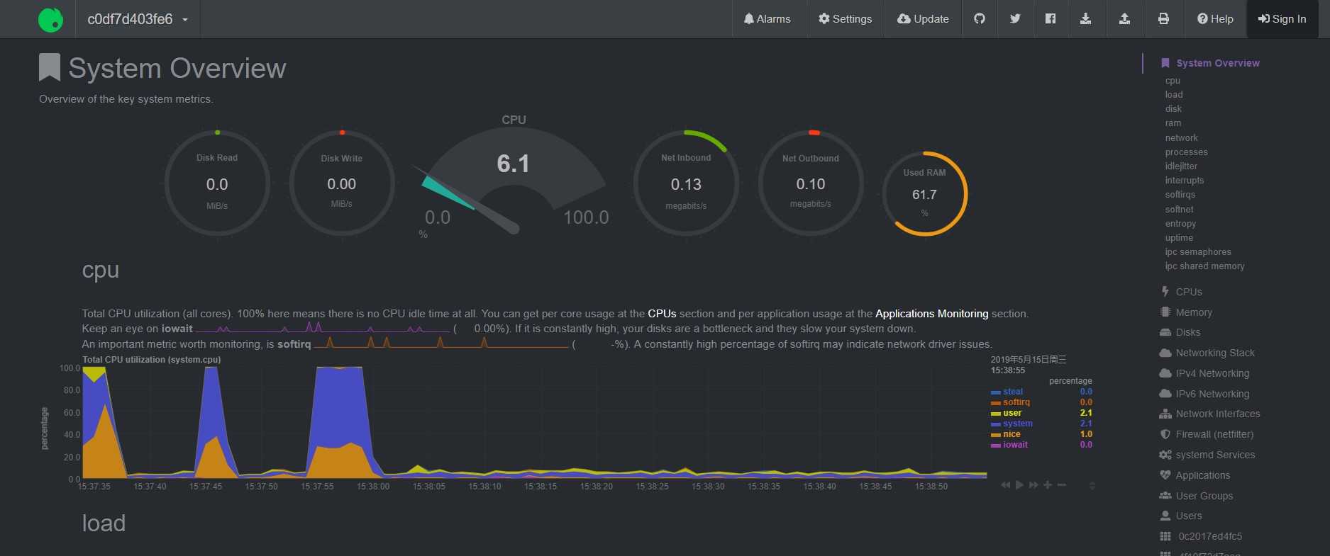Open the Twitter icon link
Viewport: 1330px width, 556px height.
click(x=1015, y=19)
